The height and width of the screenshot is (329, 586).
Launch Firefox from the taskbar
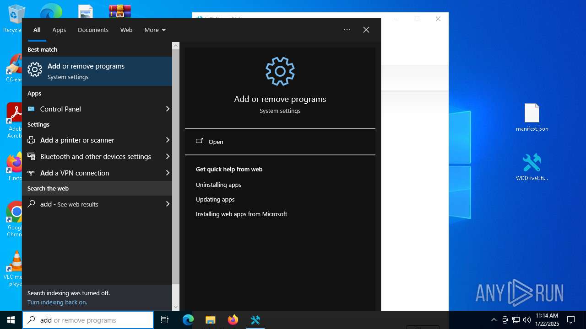pos(233,320)
